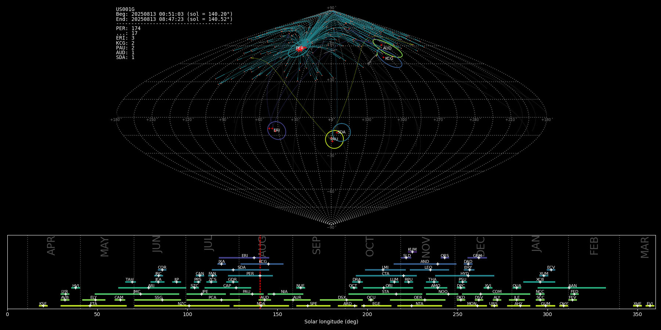
Task: Click the -90° pole label on the sky map
Action: 331,228
